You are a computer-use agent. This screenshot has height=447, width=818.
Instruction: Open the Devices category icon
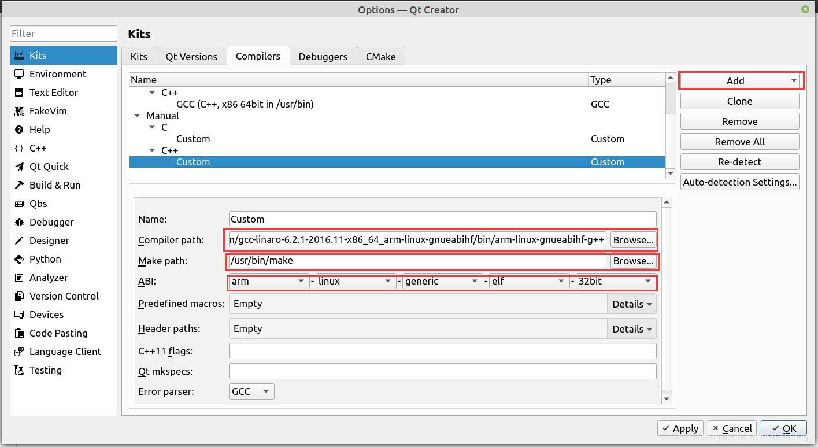tap(19, 315)
